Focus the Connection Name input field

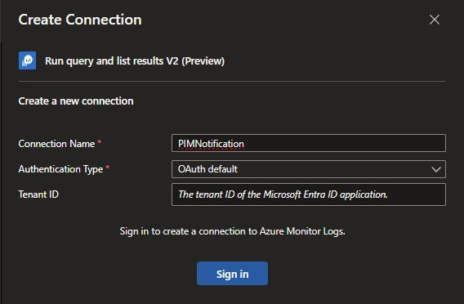pyautogui.click(x=308, y=144)
